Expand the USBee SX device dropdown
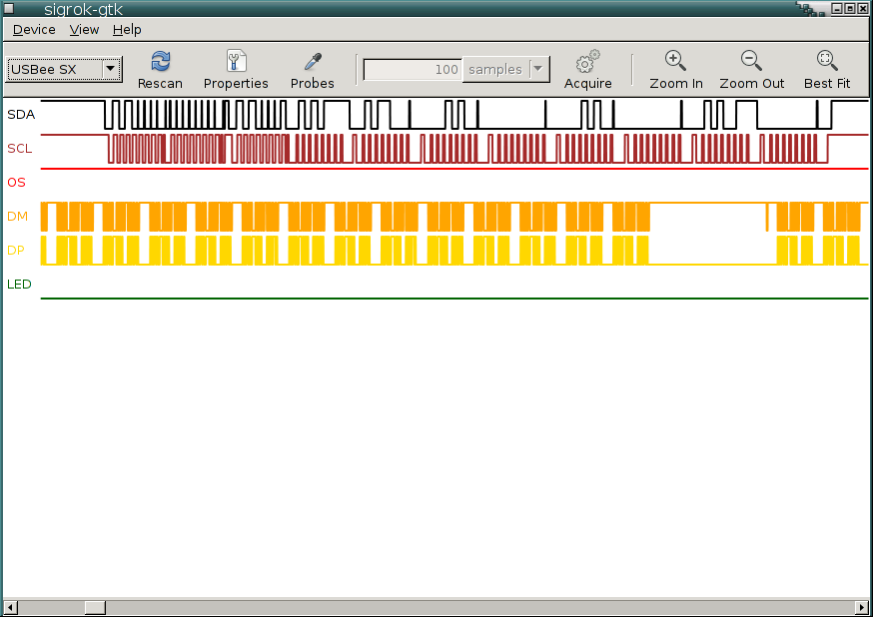Screen dimensions: 873x617 tap(110, 70)
